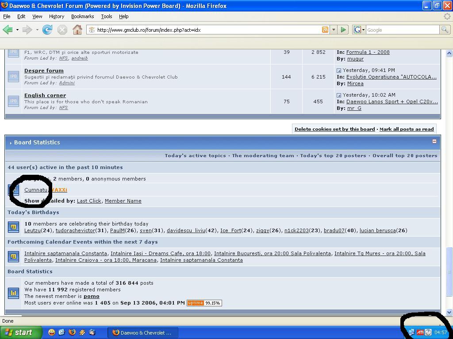Click the Google search engine icon
Screen dimensions: 453x339
tap(357, 30)
